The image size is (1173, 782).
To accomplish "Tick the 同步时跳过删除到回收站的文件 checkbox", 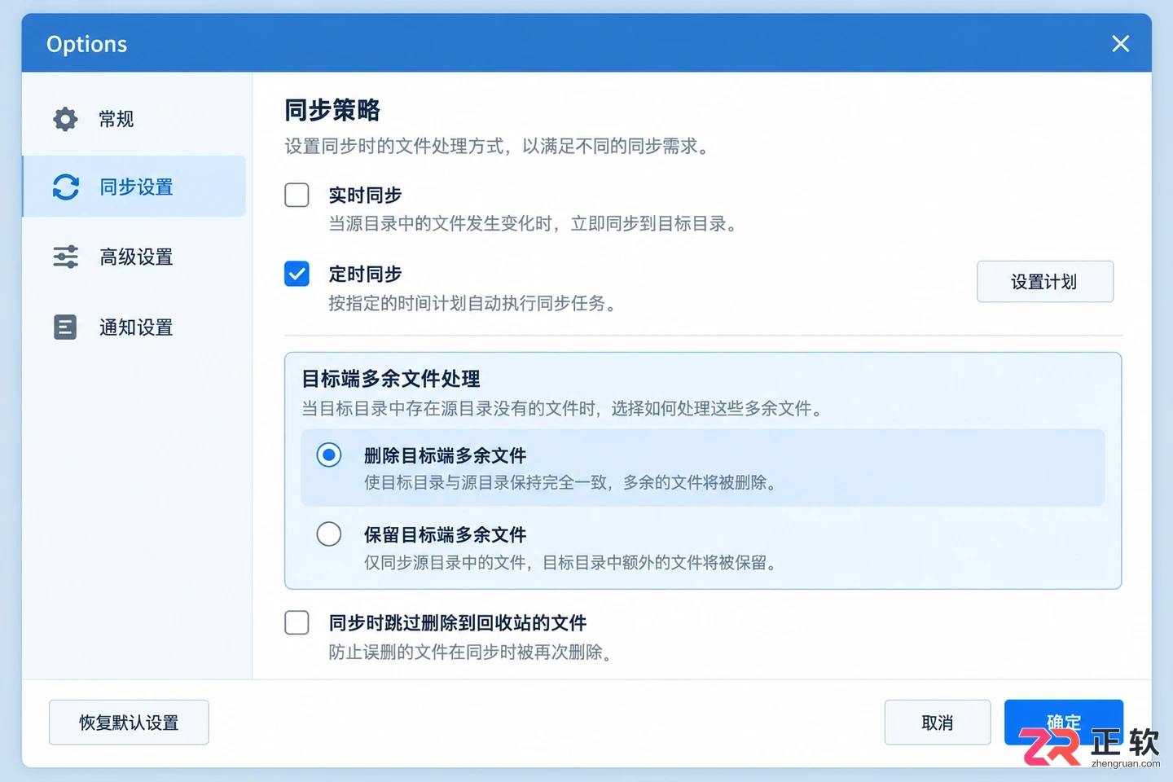I will (x=297, y=622).
